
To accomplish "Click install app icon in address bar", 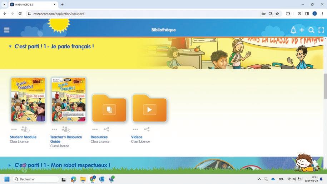I will point(270,14).
